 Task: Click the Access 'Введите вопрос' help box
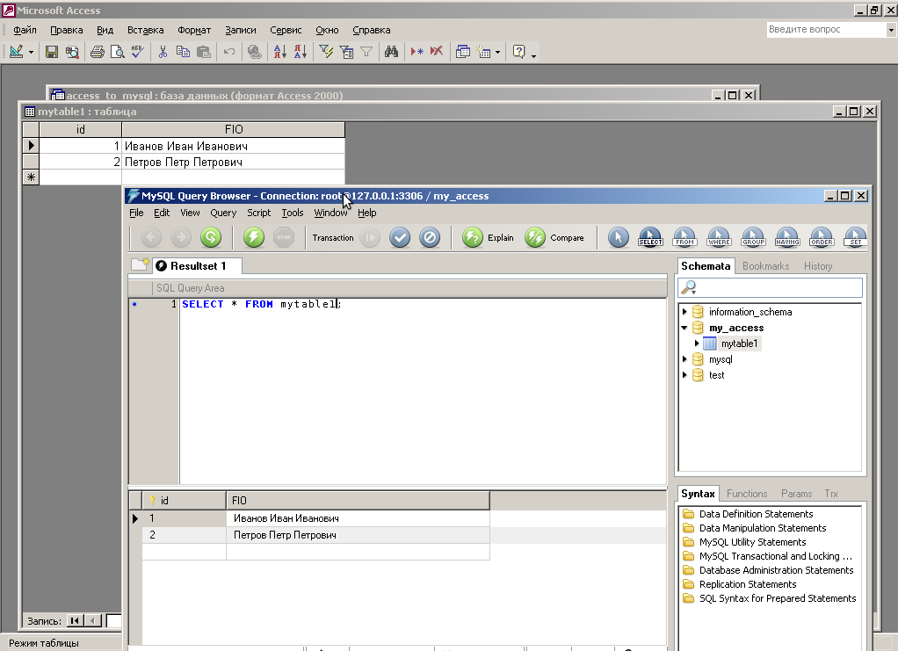827,30
